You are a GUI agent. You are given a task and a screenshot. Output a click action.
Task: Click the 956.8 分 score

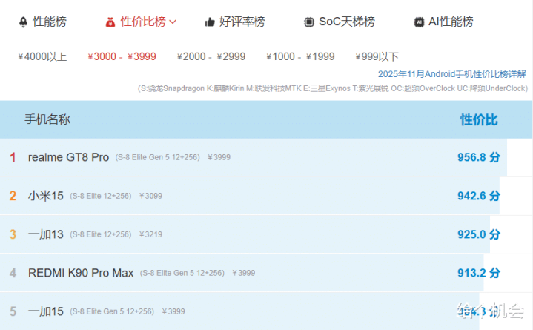[479, 157]
